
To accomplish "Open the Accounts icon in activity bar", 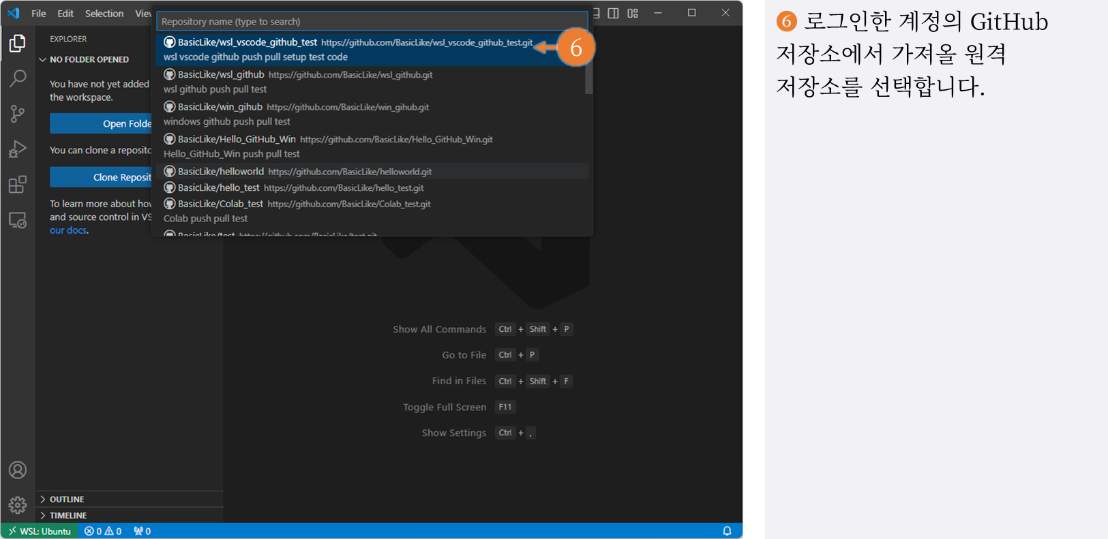I will coord(18,470).
